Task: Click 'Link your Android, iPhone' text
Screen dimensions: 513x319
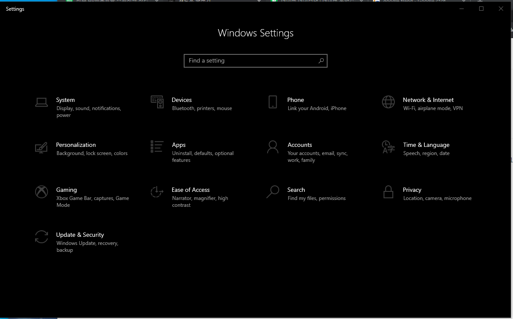Action: click(317, 108)
